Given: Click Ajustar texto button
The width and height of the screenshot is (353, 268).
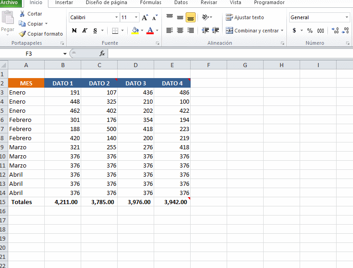Looking at the screenshot, I should (x=245, y=17).
